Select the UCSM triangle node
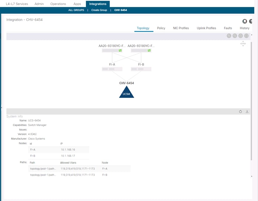Image resolution: width=258 pixels, height=201 pixels. tap(126, 92)
